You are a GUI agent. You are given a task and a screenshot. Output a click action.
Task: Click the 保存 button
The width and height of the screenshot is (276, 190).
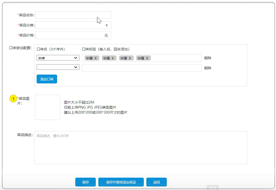point(85,182)
